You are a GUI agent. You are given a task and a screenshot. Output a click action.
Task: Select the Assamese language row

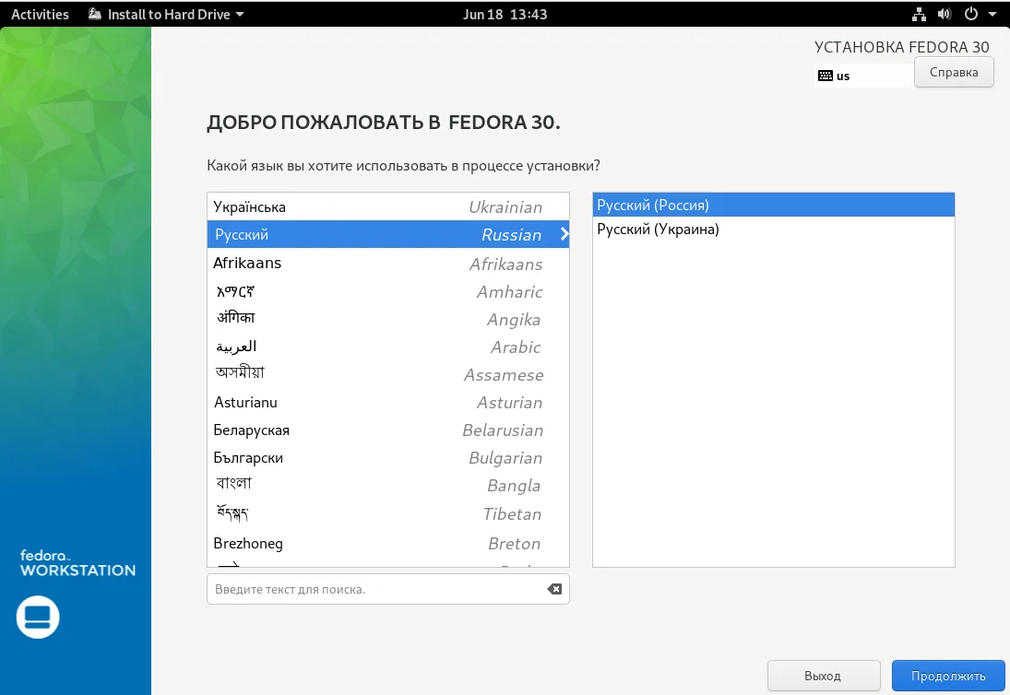(387, 374)
